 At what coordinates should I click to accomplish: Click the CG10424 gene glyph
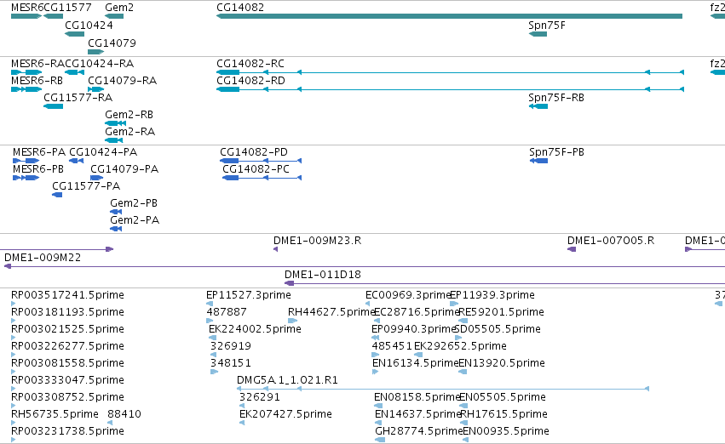74,34
